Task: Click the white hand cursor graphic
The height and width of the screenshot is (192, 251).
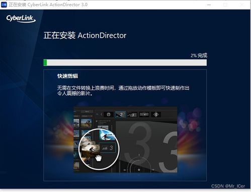Action: [99, 158]
